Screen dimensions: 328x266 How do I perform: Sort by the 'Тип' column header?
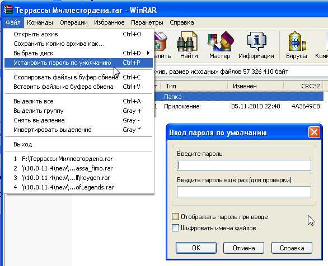(x=194, y=86)
